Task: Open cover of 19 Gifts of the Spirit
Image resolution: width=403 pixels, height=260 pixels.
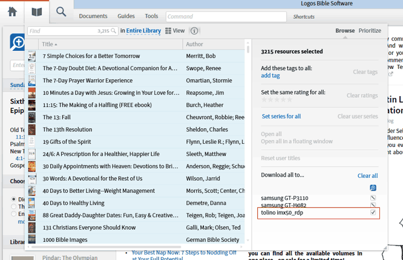Action: [32, 142]
